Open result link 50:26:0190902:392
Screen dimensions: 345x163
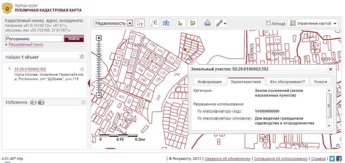coord(30,69)
